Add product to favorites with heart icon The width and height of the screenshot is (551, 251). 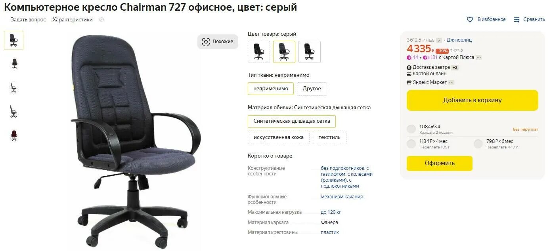(470, 19)
